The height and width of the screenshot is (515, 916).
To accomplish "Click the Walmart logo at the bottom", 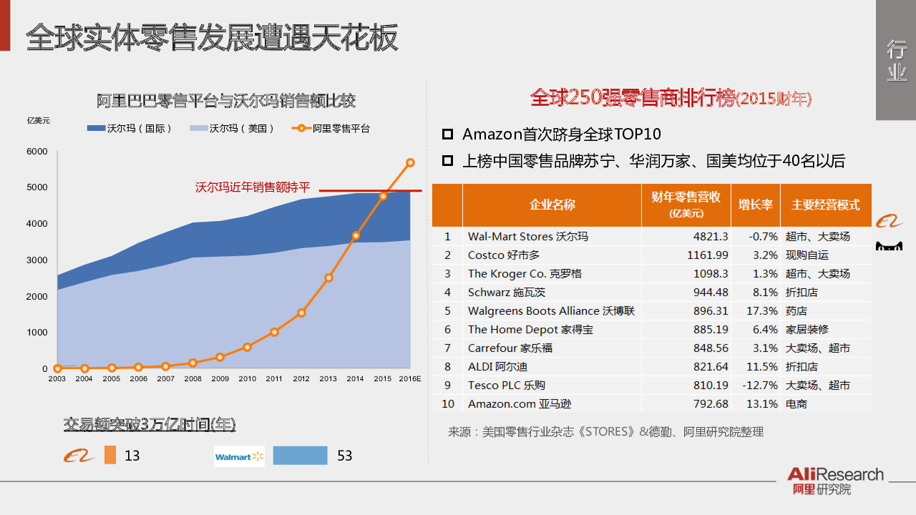I will coord(239,456).
